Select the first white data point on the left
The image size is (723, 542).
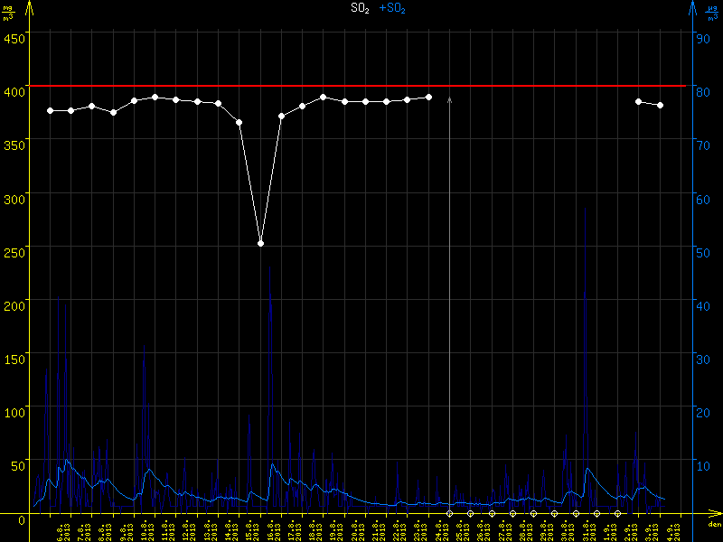50,110
